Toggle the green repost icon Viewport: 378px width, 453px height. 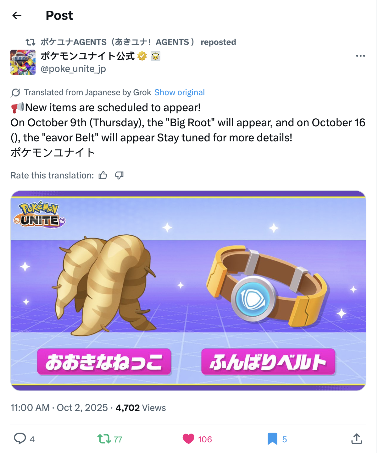(104, 439)
